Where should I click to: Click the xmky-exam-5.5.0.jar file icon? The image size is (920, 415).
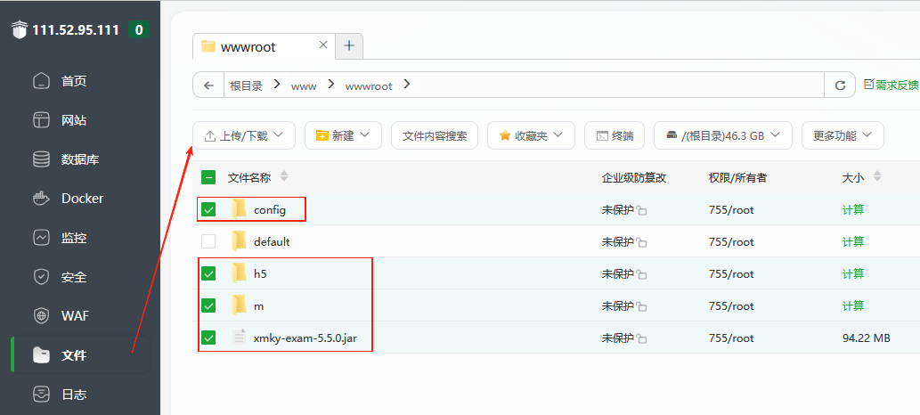coord(239,338)
